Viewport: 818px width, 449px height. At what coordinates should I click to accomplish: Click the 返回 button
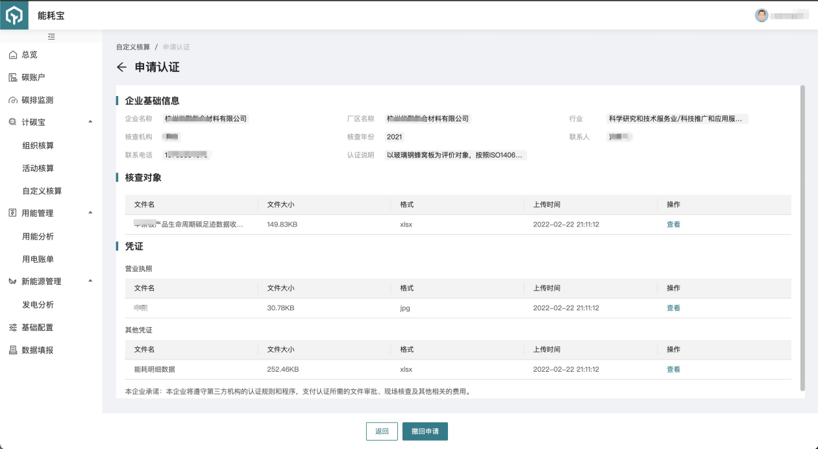(x=382, y=431)
